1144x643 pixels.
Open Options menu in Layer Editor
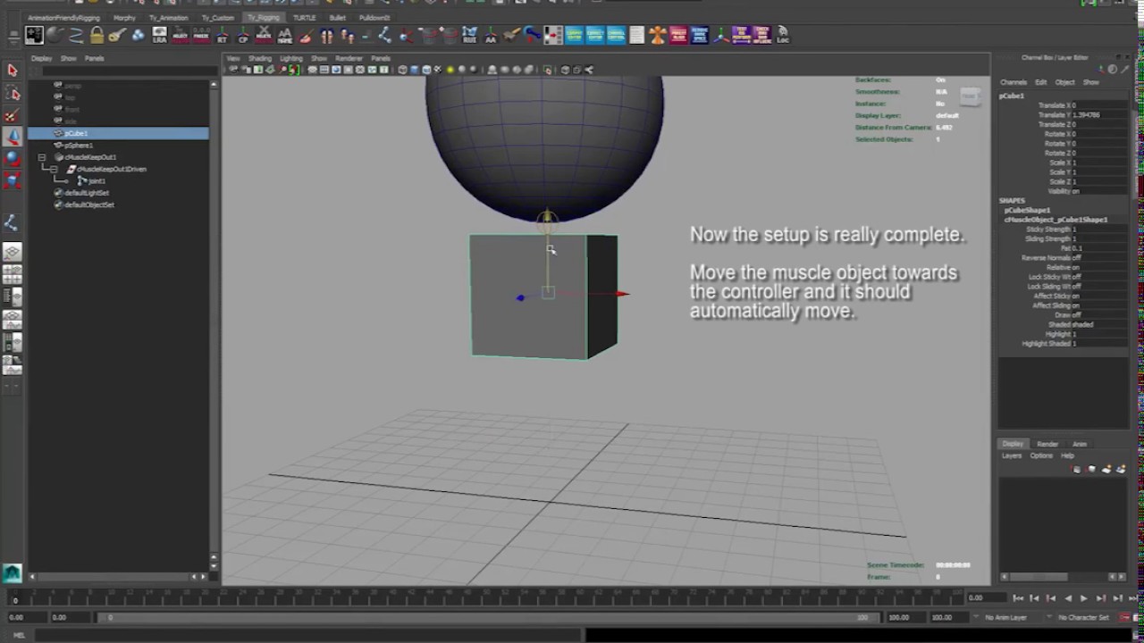point(1041,455)
